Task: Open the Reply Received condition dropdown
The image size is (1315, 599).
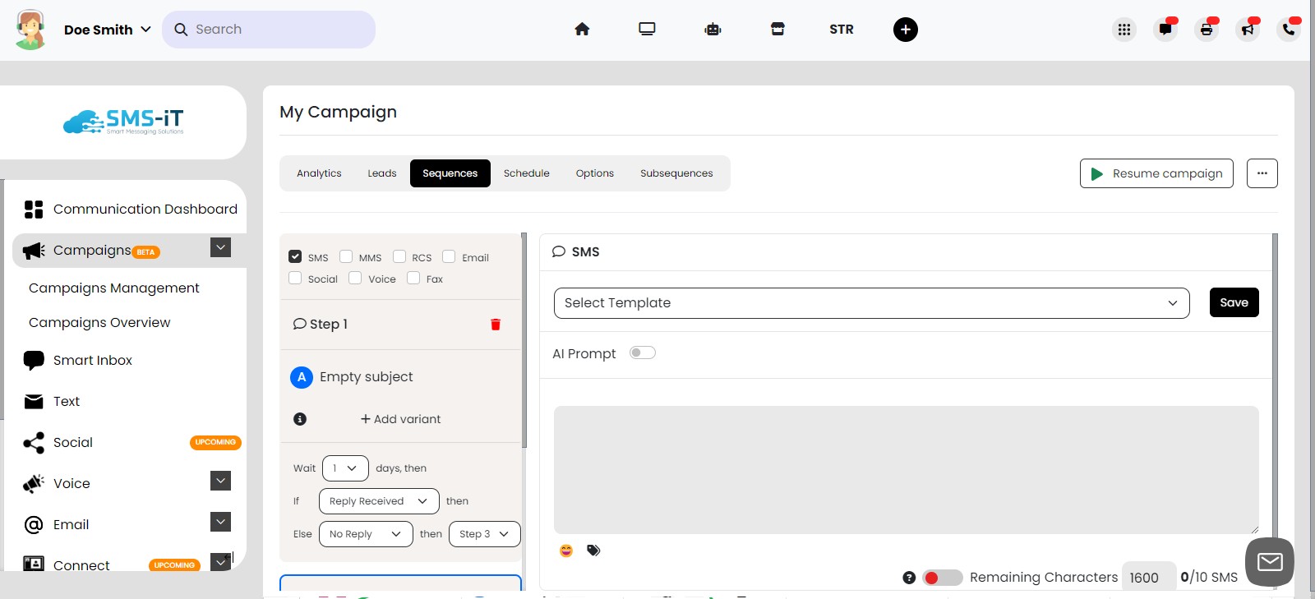Action: pos(378,501)
